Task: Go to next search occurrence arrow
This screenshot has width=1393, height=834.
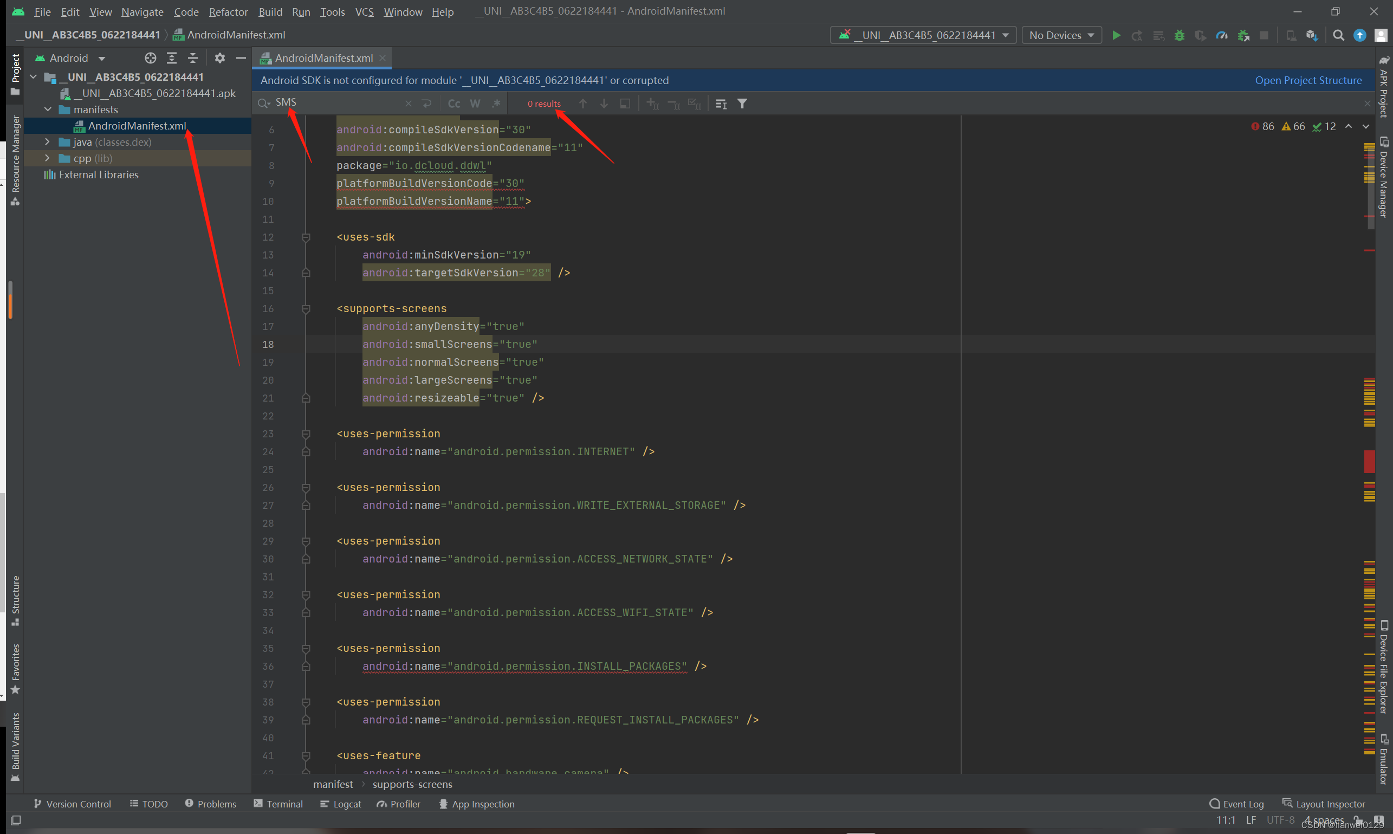Action: [604, 104]
